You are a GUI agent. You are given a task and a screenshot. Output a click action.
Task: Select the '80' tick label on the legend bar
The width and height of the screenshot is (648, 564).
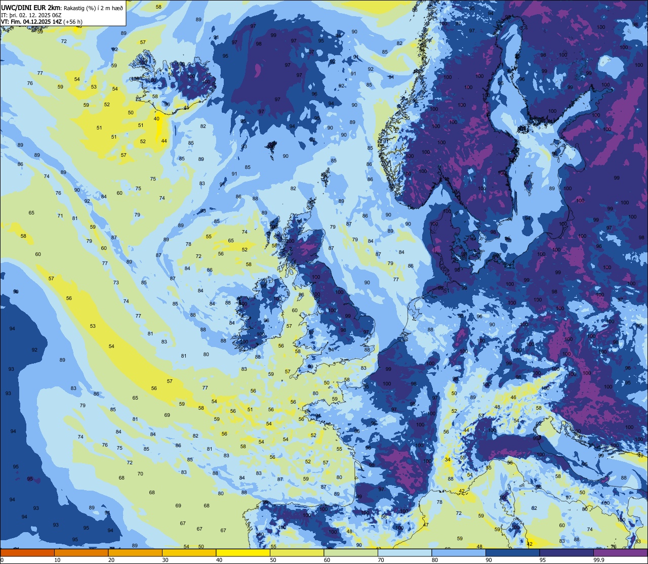[435, 560]
